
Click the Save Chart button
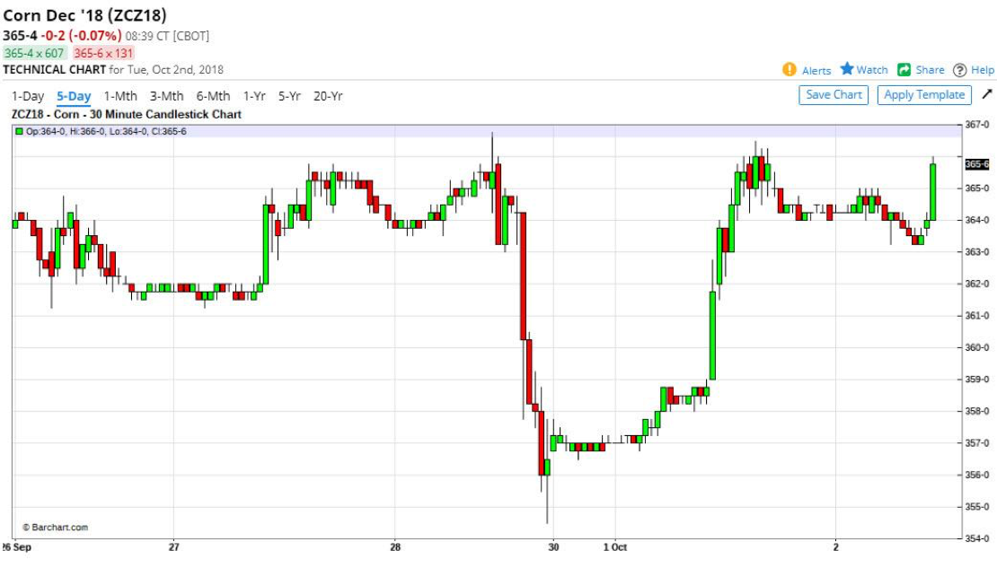834,95
